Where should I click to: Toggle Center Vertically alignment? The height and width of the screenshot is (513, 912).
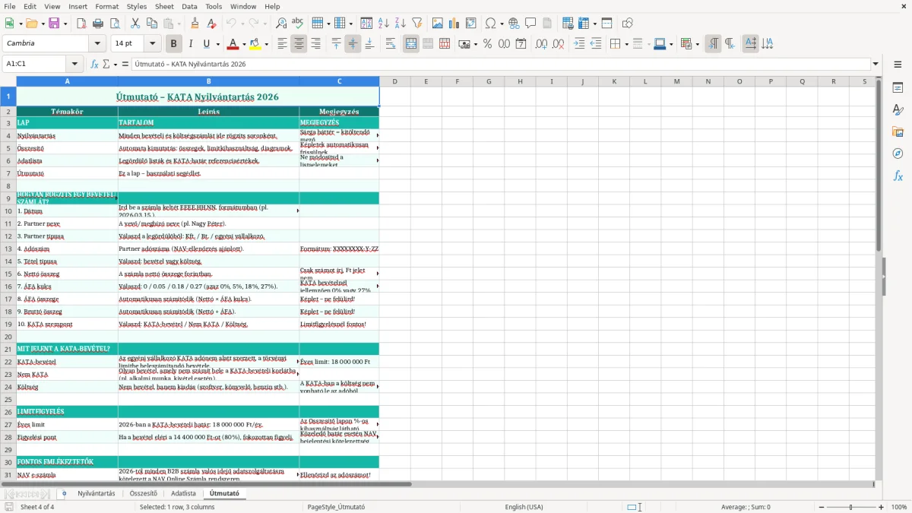point(353,44)
